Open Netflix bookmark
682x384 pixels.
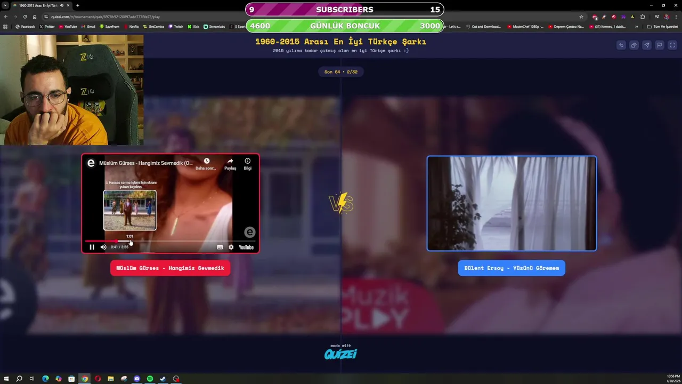coord(132,26)
